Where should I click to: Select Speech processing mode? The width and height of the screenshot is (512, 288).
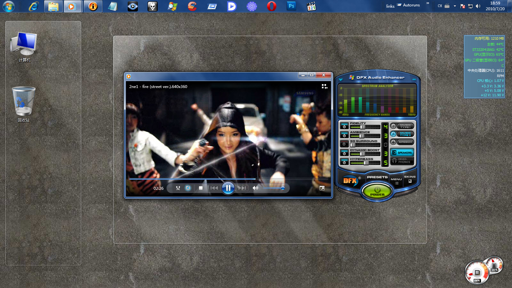pyautogui.click(x=402, y=142)
